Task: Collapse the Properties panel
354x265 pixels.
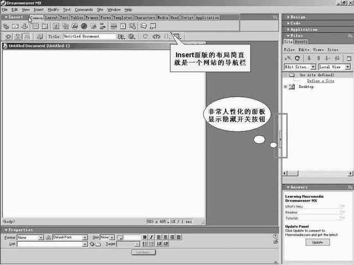Action: tap(19, 230)
